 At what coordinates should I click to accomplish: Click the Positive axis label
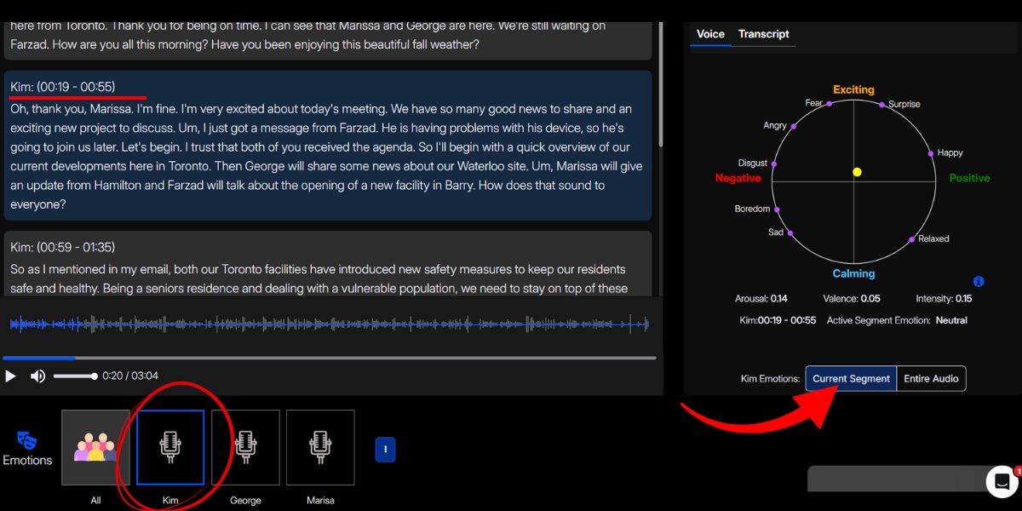[969, 178]
